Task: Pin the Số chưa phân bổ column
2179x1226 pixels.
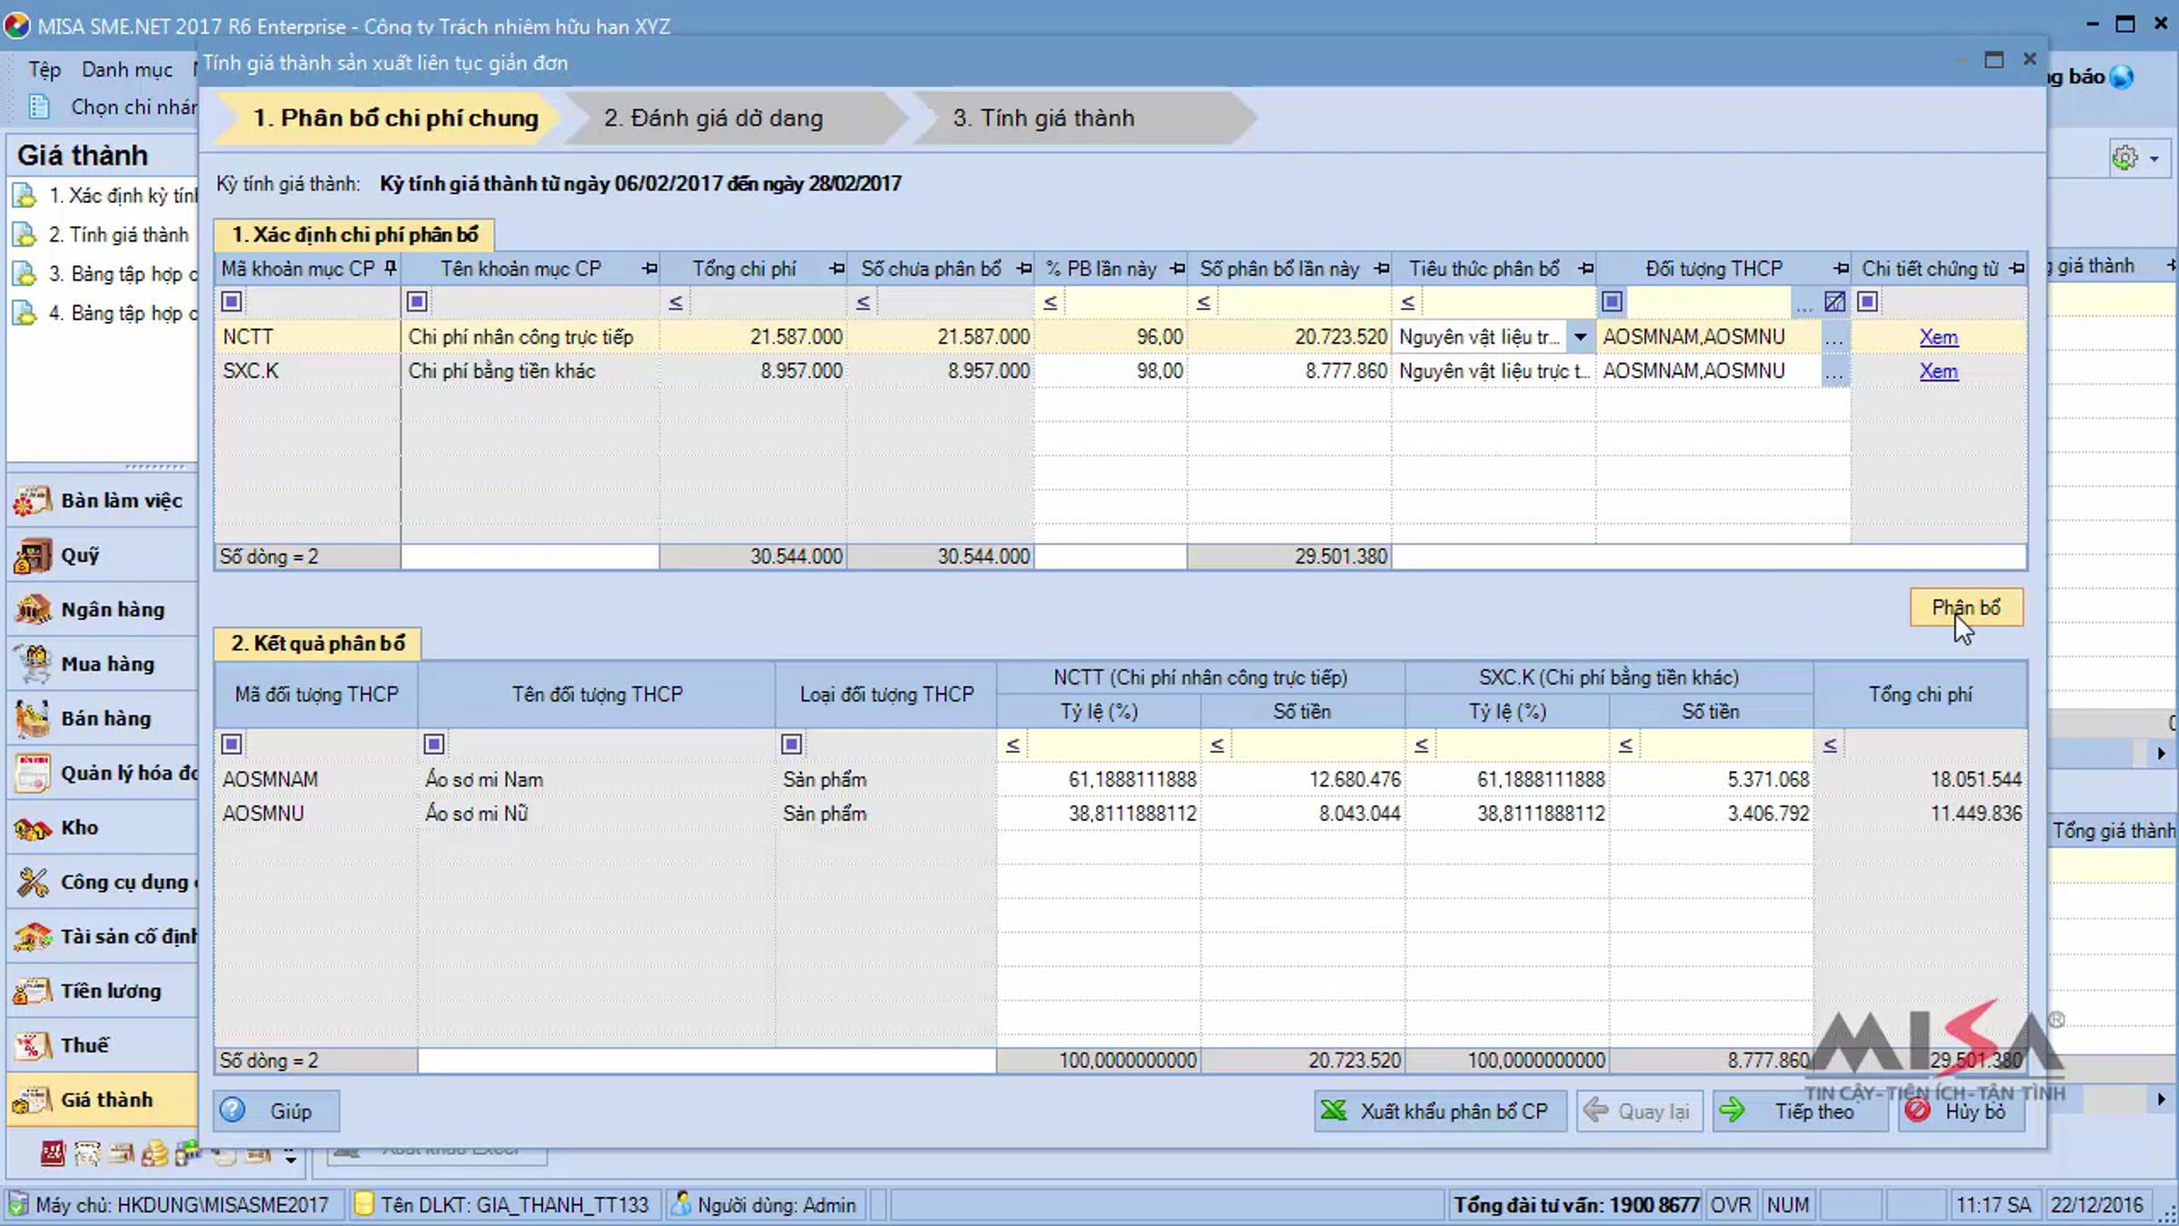Action: pos(1024,269)
